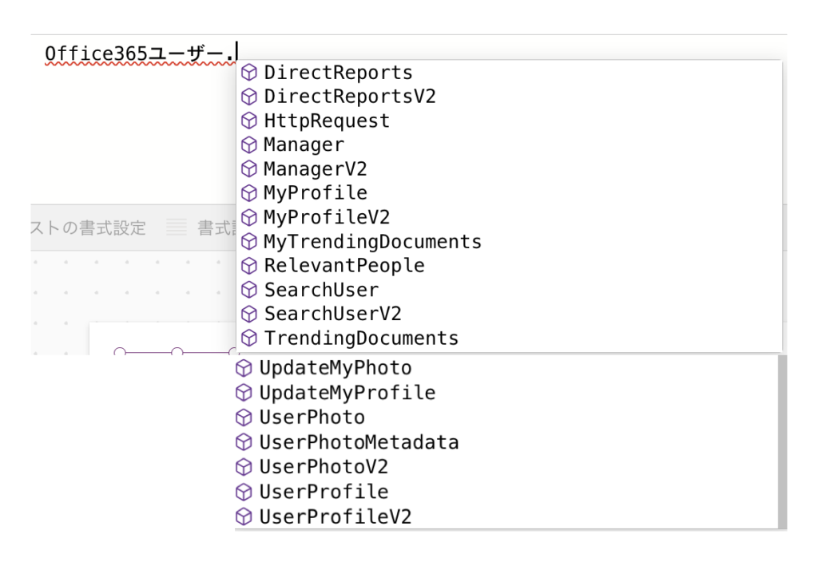Click the cube icon beside TrendingDocuments
818x562 pixels.
click(x=250, y=338)
